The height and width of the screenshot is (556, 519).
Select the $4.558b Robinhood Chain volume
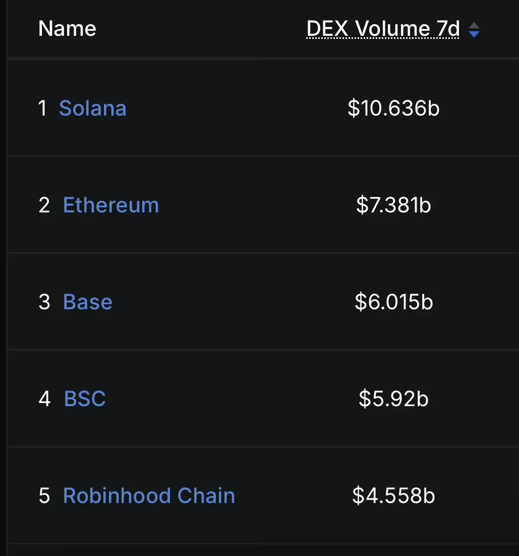point(393,495)
